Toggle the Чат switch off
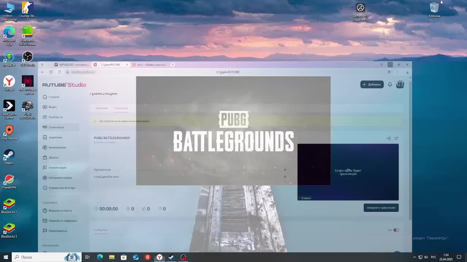Image resolution: width=467 pixels, height=262 pixels. point(396,230)
